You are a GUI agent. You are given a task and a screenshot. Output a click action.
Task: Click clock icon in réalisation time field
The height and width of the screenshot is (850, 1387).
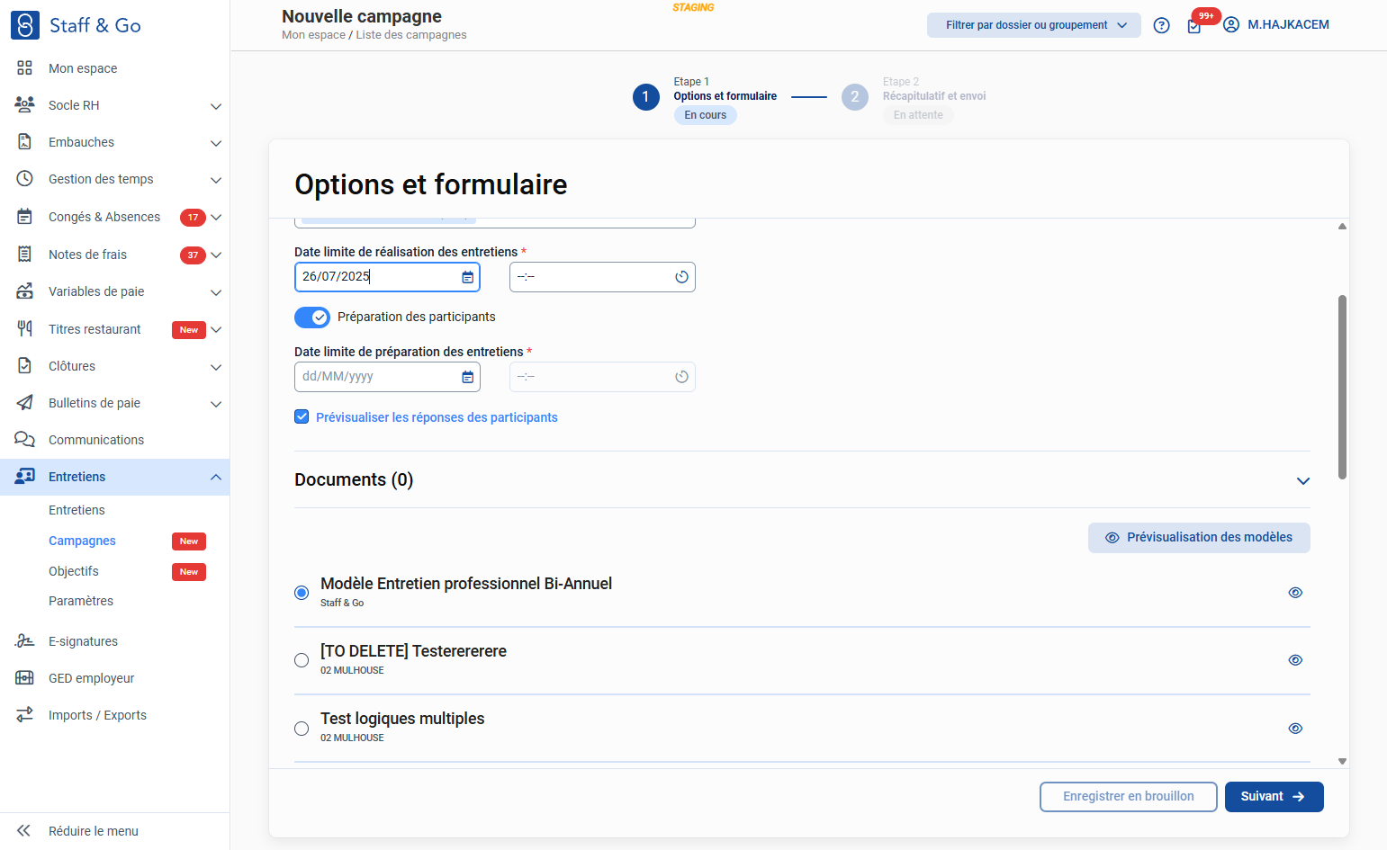click(681, 277)
